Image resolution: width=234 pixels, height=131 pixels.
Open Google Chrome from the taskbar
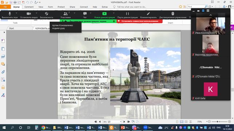point(46,128)
